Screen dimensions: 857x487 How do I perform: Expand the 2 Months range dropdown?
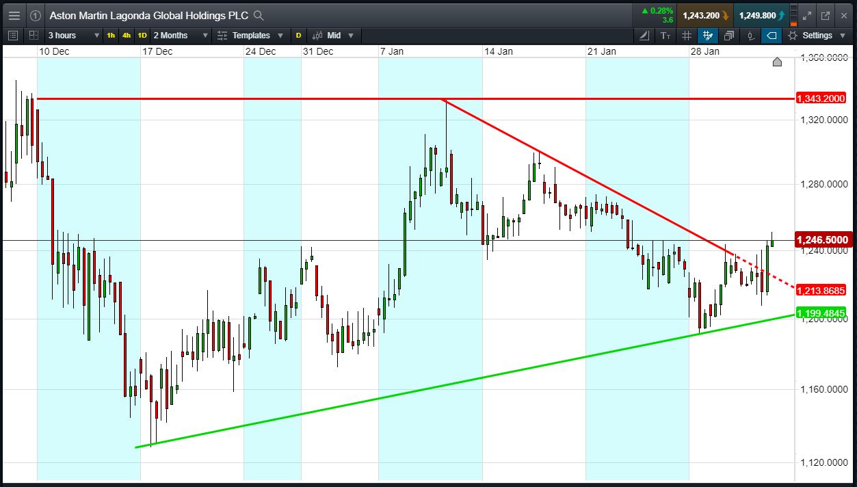coord(180,36)
